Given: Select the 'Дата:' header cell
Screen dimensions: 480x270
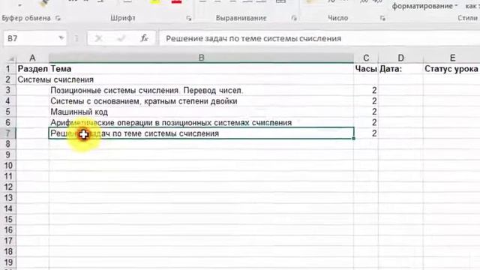Looking at the screenshot, I should tap(400, 69).
